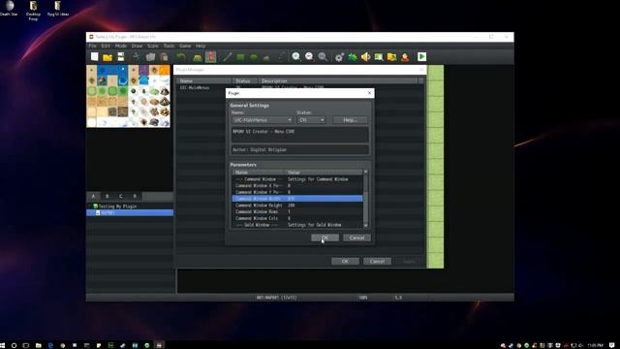This screenshot has height=349, width=620.
Task: Open the Edge browser taskbar icon
Action: click(50, 345)
